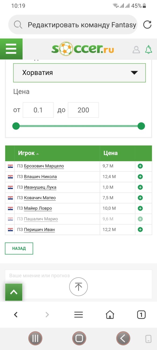The height and width of the screenshot is (350, 157).
Task: Click the НАЗАД button
Action: tap(19, 248)
